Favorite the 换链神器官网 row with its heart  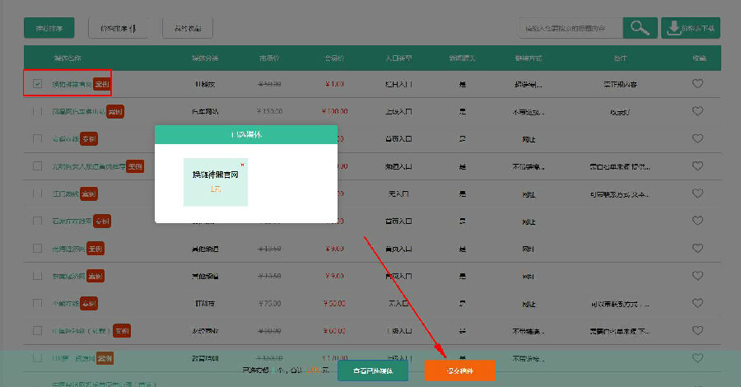(697, 84)
